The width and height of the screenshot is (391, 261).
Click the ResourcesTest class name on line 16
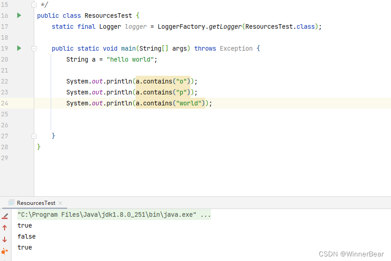pos(108,16)
